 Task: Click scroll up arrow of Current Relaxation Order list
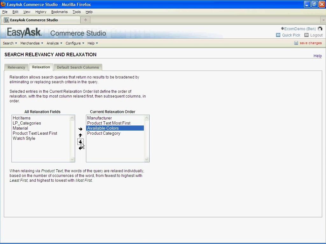(146, 118)
